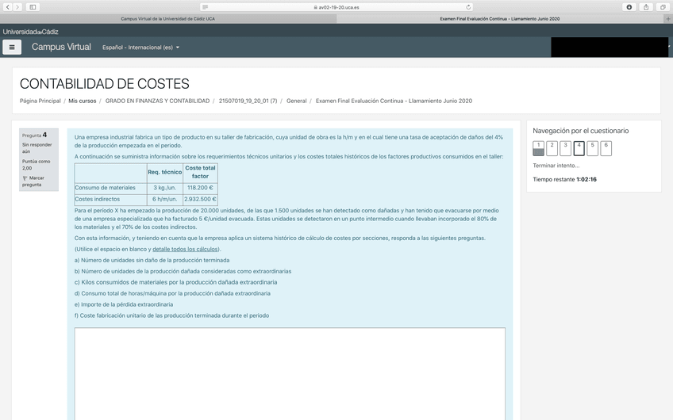
Task: Click sub-question a) Número de unidades sin daño
Action: point(152,260)
